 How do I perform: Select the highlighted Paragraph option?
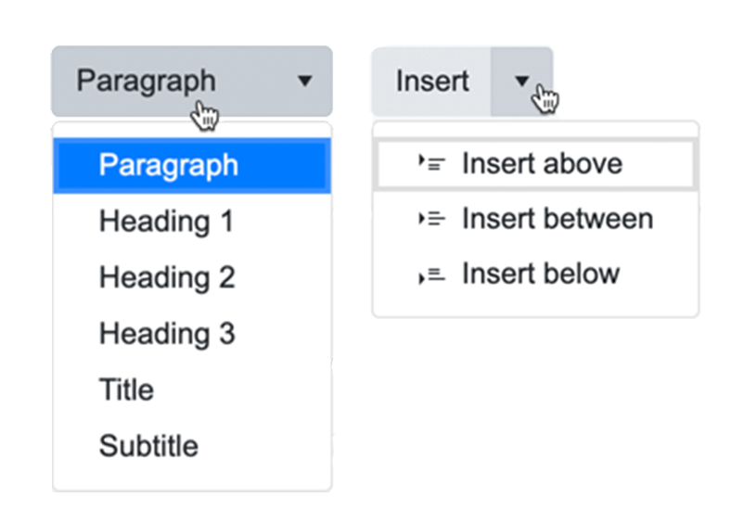[169, 166]
